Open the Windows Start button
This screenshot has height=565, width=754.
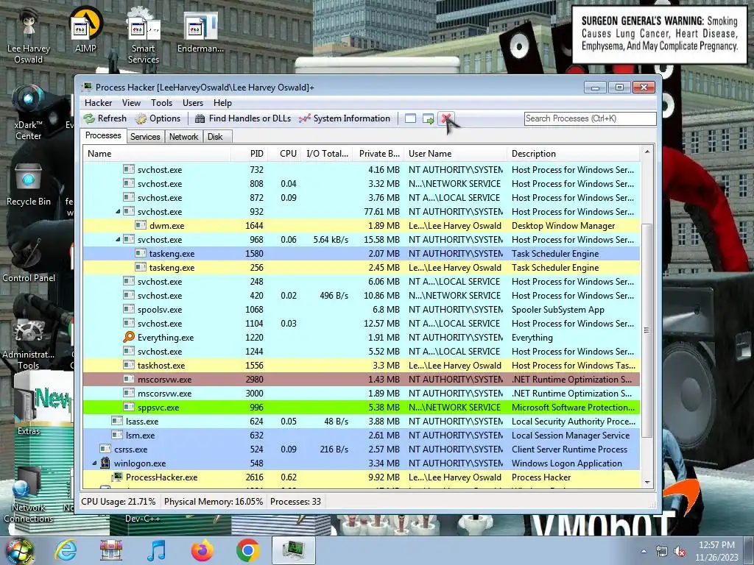tap(19, 550)
